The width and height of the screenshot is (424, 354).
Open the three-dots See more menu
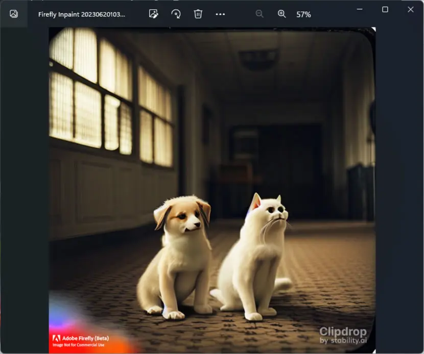(x=220, y=14)
